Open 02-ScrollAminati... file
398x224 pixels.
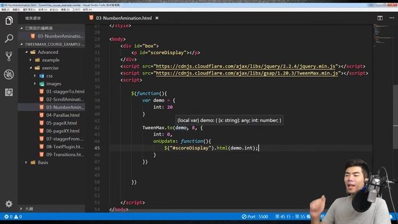pyautogui.click(x=65, y=100)
